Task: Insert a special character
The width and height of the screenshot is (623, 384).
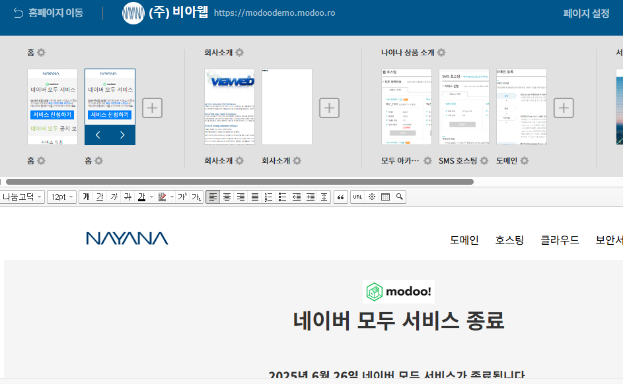Action: [x=371, y=197]
